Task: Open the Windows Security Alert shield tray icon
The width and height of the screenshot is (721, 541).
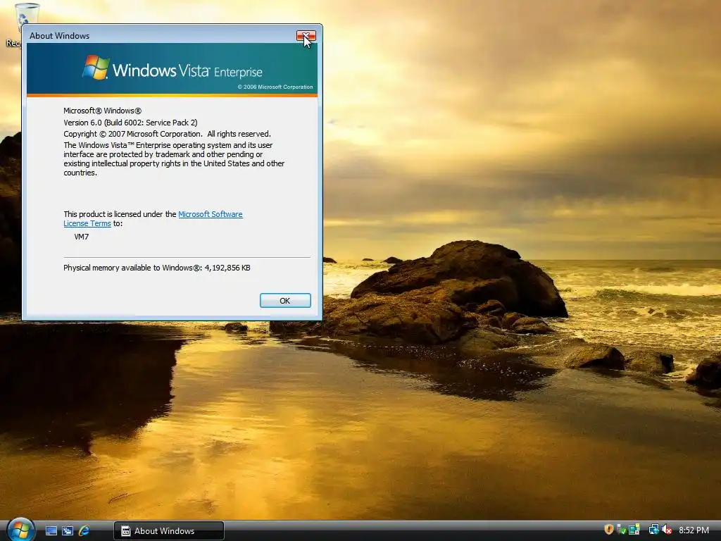Action: click(x=609, y=530)
